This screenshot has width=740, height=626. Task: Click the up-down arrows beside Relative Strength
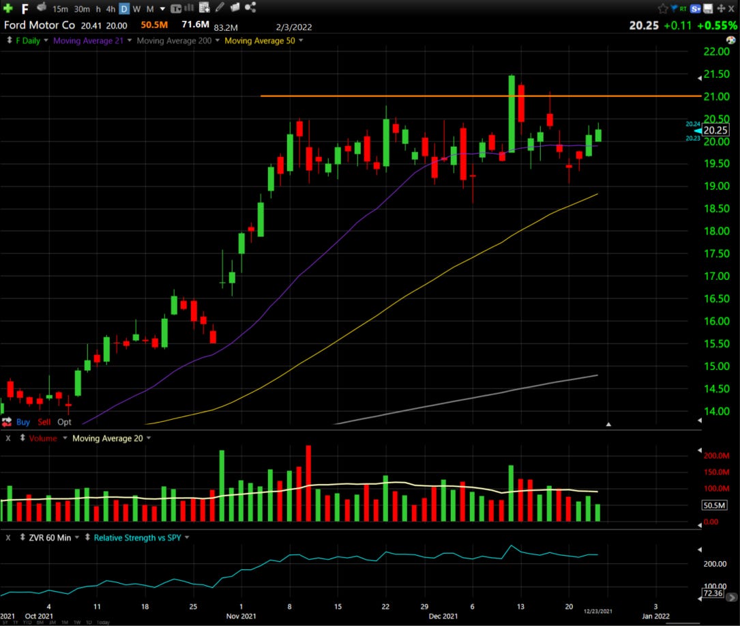(87, 537)
